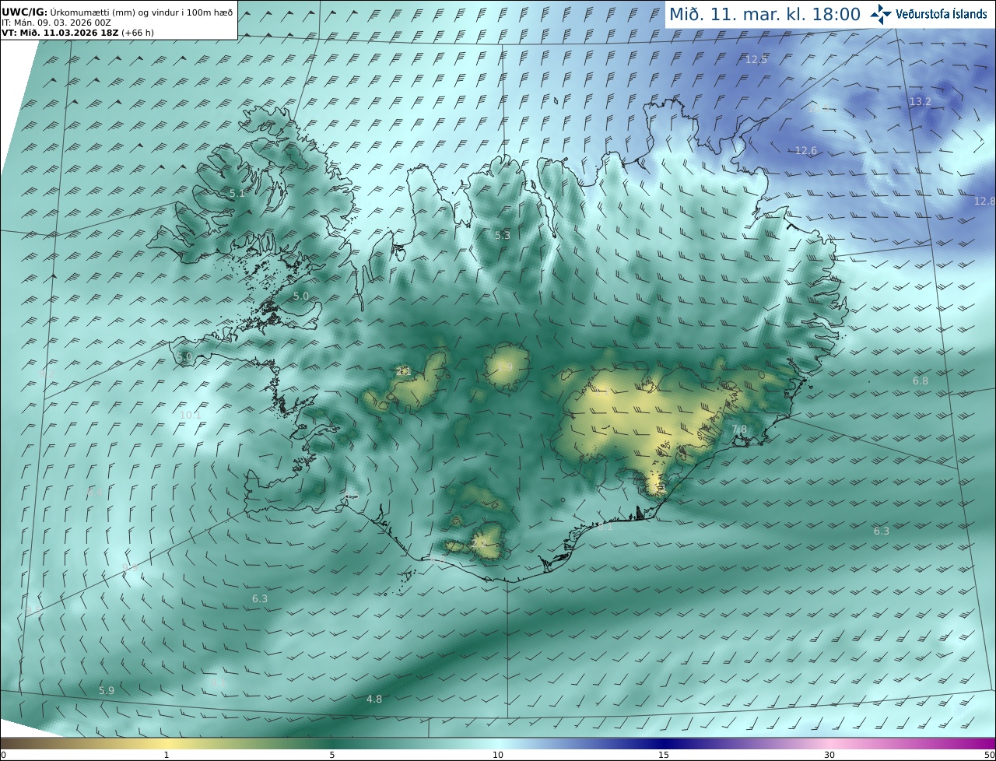Image resolution: width=996 pixels, height=761 pixels.
Task: Click the 6.8 value label off the east coast
Action: (x=921, y=380)
